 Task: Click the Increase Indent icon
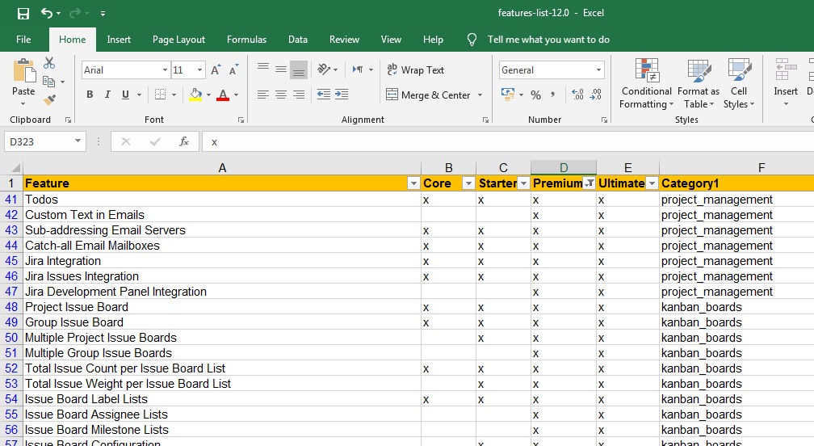[x=342, y=95]
